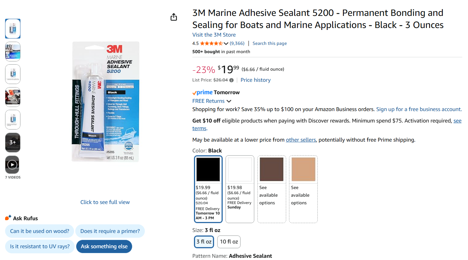This screenshot has width=468, height=260.
Task: Click the List Price info icon
Action: pyautogui.click(x=231, y=80)
